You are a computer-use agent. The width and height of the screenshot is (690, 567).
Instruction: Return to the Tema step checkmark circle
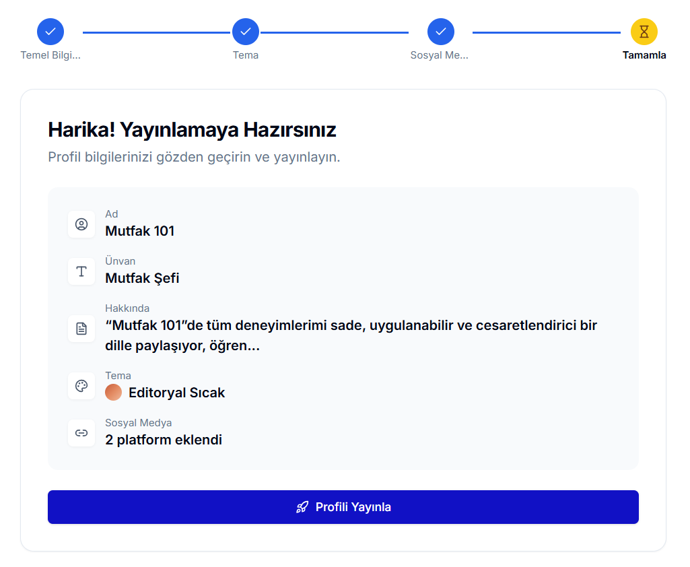246,32
